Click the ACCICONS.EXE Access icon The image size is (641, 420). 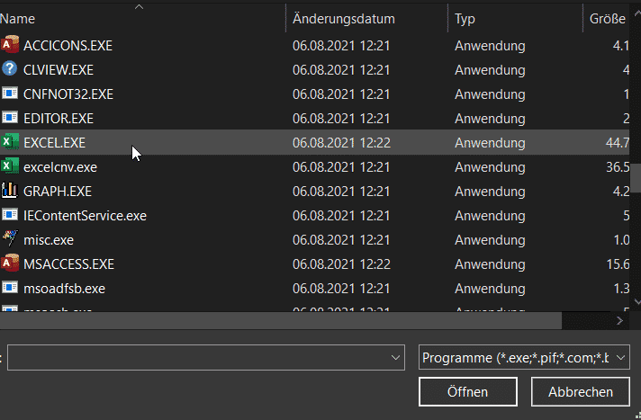pyautogui.click(x=10, y=45)
